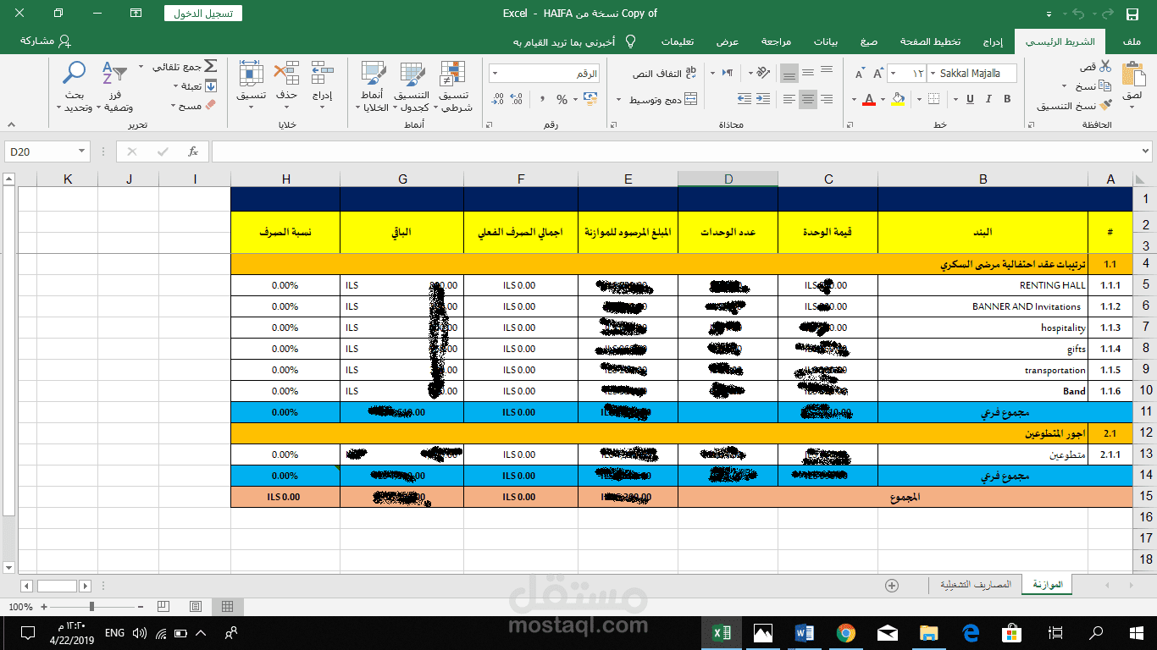This screenshot has height=650, width=1157.
Task: Switch to Formulas (صيغ) tab
Action: click(869, 41)
